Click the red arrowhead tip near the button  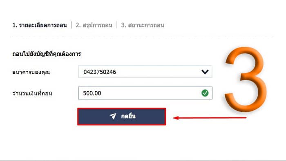pyautogui.click(x=175, y=118)
